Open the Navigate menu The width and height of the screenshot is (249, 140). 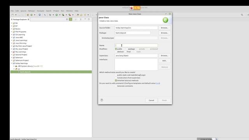(40, 11)
